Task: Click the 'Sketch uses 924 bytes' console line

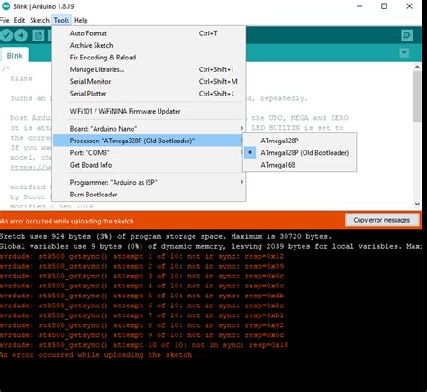Action: coord(166,236)
